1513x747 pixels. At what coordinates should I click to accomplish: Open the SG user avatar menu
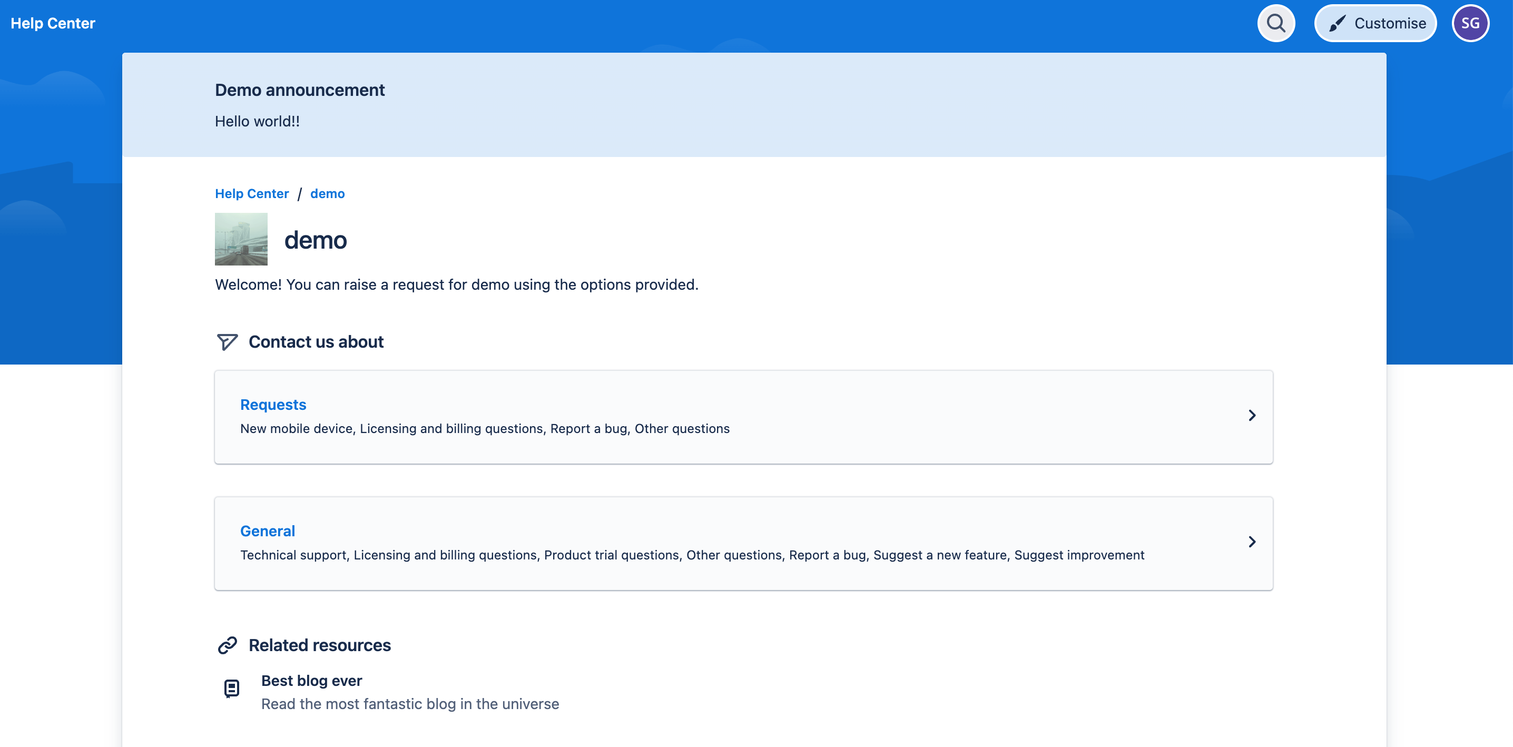[x=1470, y=23]
